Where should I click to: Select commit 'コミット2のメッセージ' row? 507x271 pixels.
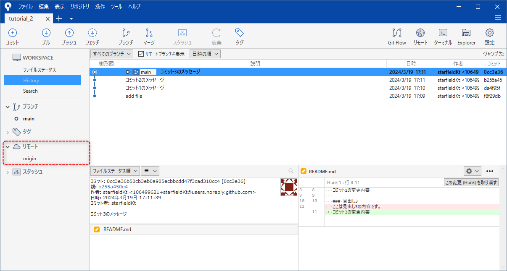[298, 80]
